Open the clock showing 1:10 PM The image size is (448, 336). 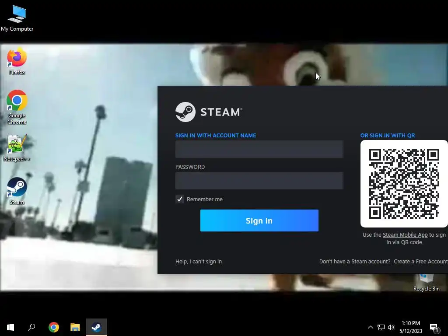pos(410,327)
